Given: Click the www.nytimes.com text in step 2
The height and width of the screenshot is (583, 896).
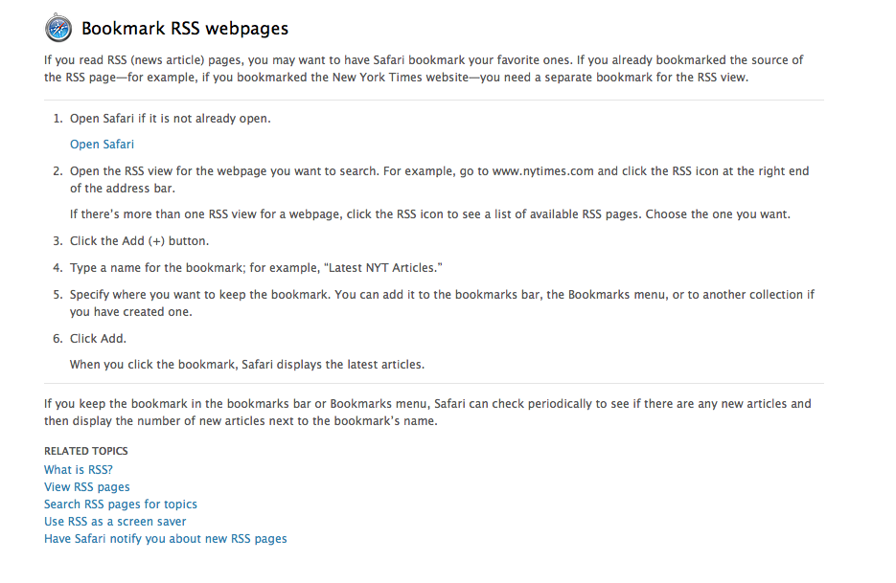Looking at the screenshot, I should coord(543,171).
